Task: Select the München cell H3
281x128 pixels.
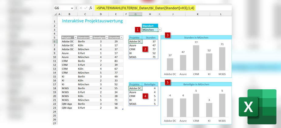Action: pos(150,30)
